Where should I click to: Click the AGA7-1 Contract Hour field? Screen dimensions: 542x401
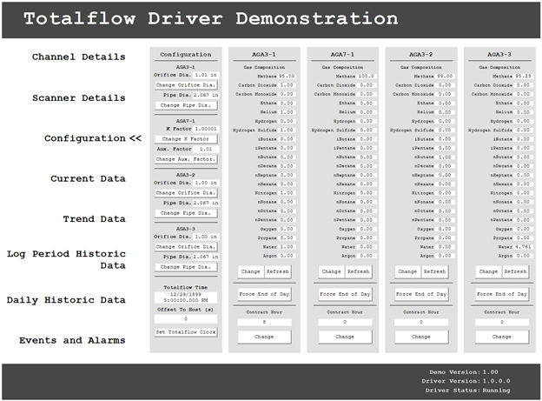tap(345, 323)
